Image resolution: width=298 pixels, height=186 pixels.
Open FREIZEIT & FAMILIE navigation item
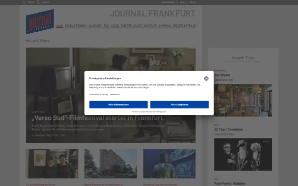[x=184, y=26]
